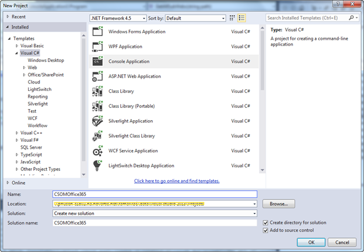
Task: Click the WCF Service Application gear icon
Action: coord(97,151)
